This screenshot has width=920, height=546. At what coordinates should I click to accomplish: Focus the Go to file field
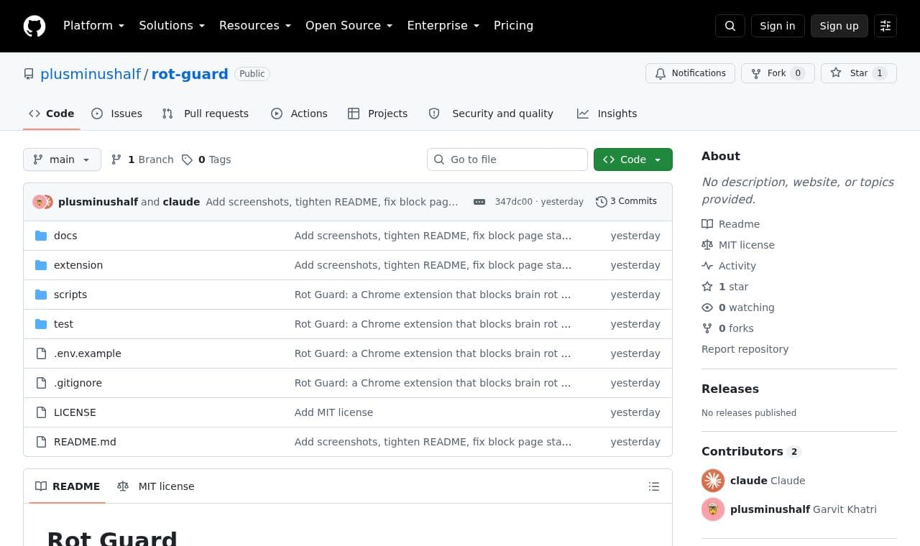click(x=507, y=159)
